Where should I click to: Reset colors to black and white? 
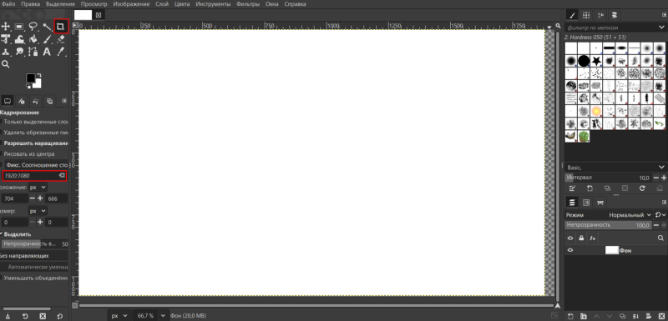click(28, 87)
